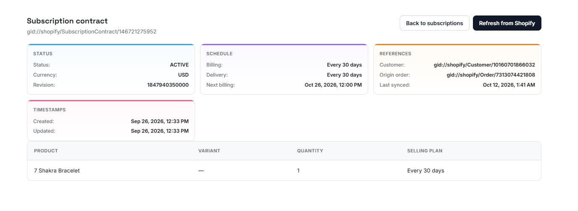The image size is (578, 211).
Task: Click the Created timestamp value
Action: pyautogui.click(x=160, y=121)
